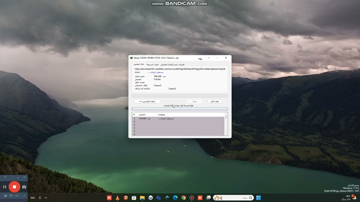
Task: Click the إيقاف pause button
Action: [194, 101]
